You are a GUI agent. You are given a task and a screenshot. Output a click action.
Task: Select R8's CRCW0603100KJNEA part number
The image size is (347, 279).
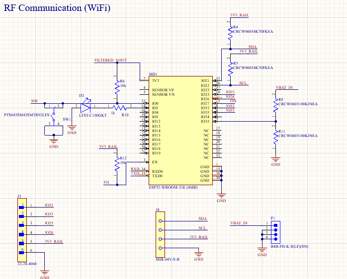click(x=298, y=104)
